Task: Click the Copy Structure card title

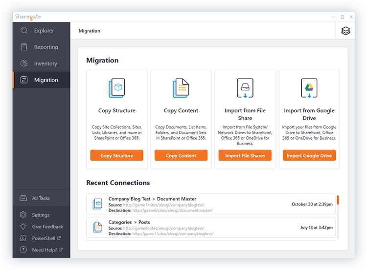Action: coord(117,110)
